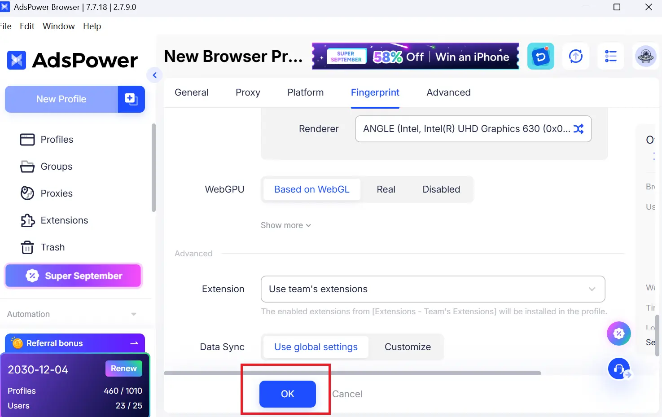Collapse the sidebar with the left chevron
The height and width of the screenshot is (417, 662).
pos(154,75)
